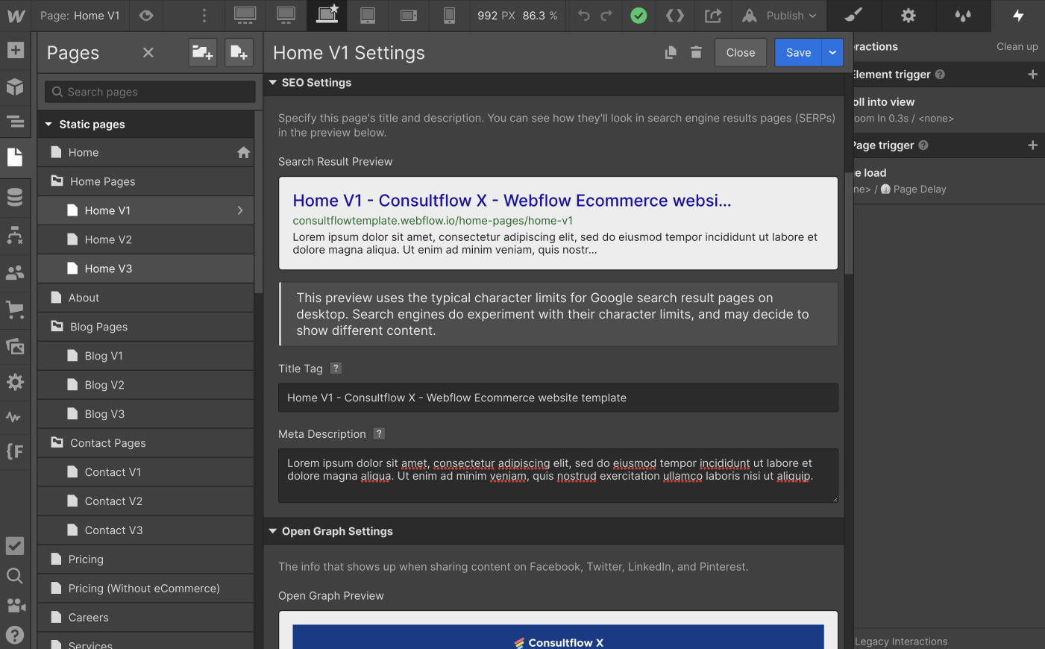
Task: Switch to the phone portrait breakpoint
Action: (x=448, y=16)
